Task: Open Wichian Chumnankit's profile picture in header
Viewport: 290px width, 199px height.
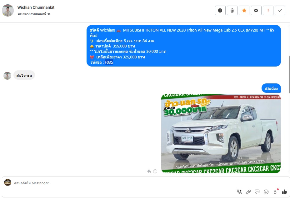Action: coord(8,11)
